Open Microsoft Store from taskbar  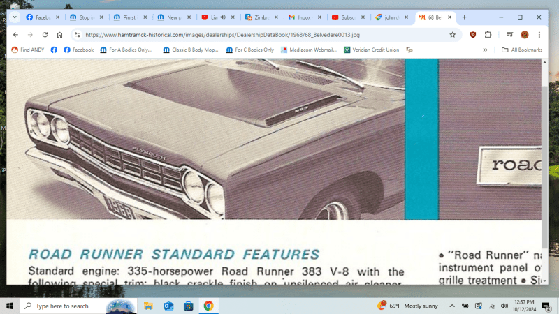point(188,306)
